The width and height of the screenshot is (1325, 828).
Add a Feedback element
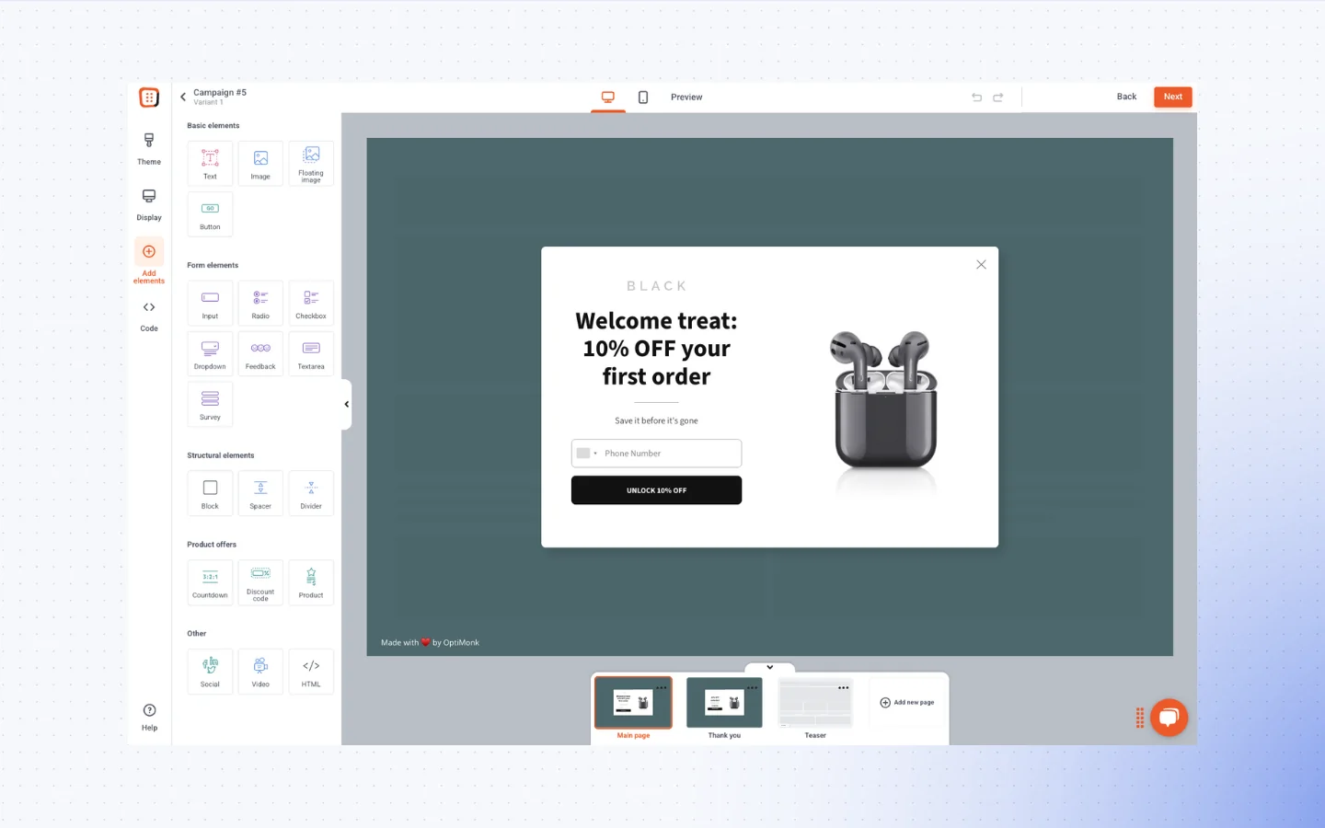(x=260, y=354)
